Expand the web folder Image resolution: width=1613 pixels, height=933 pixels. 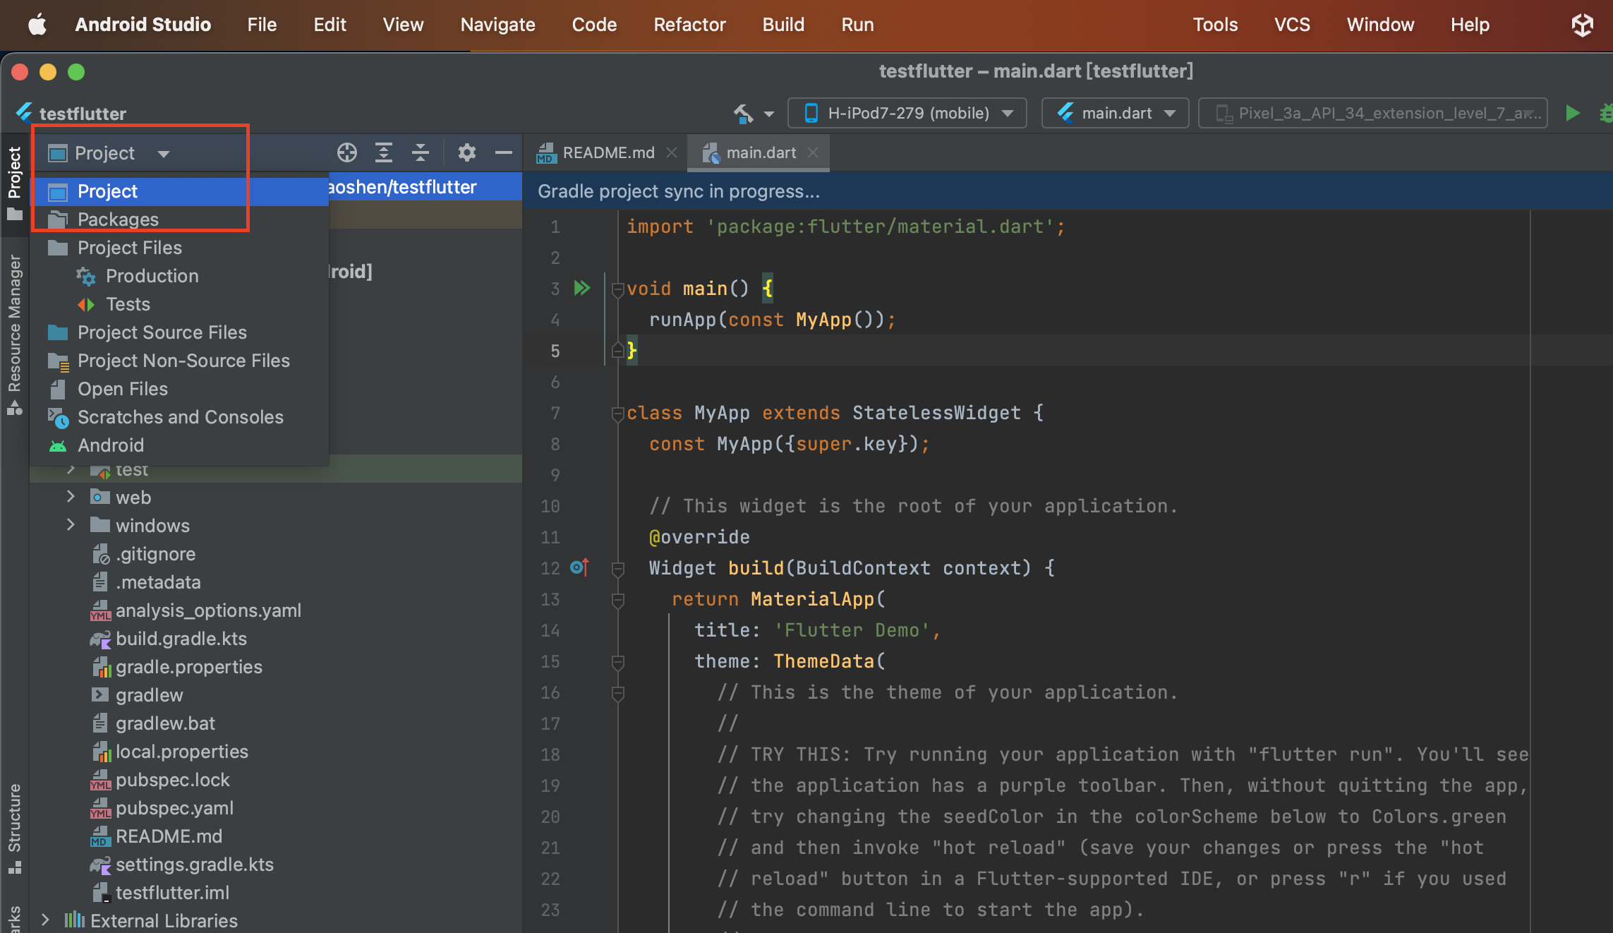tap(71, 497)
